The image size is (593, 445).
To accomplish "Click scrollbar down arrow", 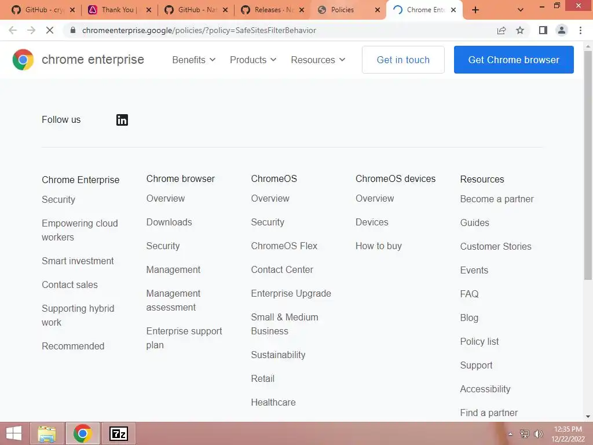I will [x=588, y=417].
